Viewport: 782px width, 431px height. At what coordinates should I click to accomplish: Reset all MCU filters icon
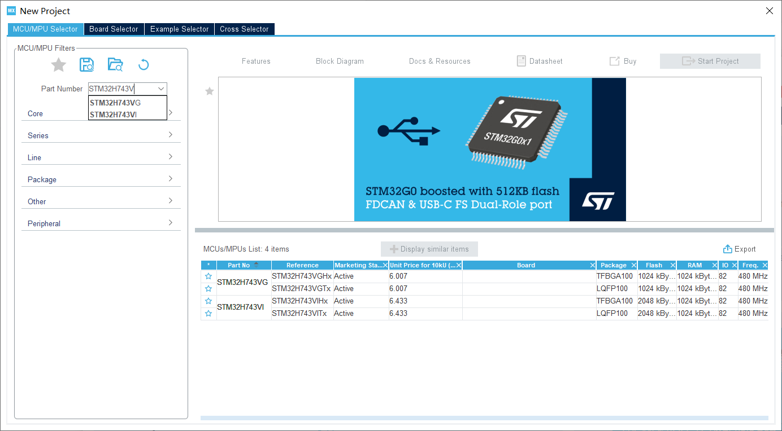click(x=144, y=64)
